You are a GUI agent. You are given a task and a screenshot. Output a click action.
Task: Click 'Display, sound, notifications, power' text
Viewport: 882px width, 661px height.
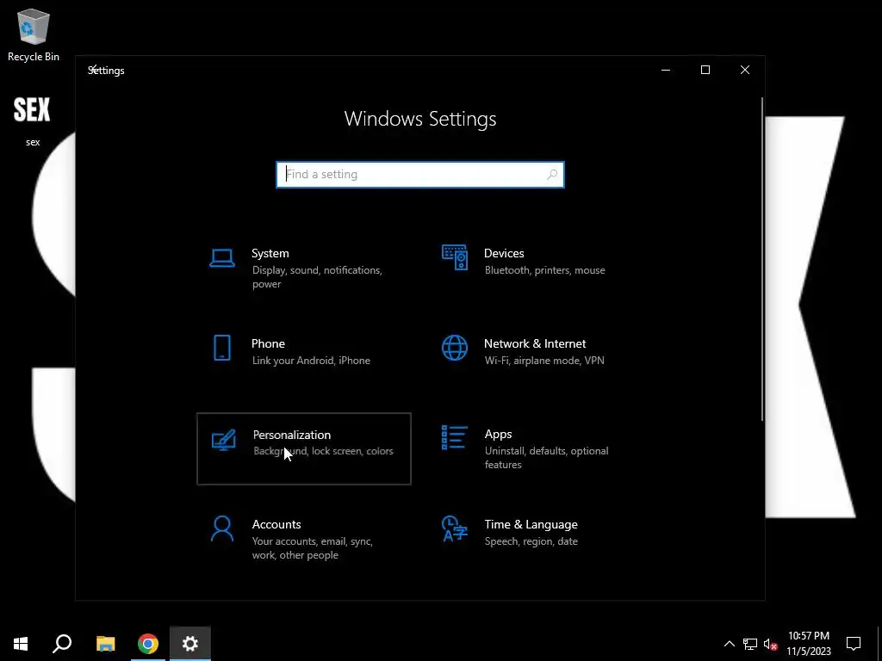pyautogui.click(x=317, y=277)
